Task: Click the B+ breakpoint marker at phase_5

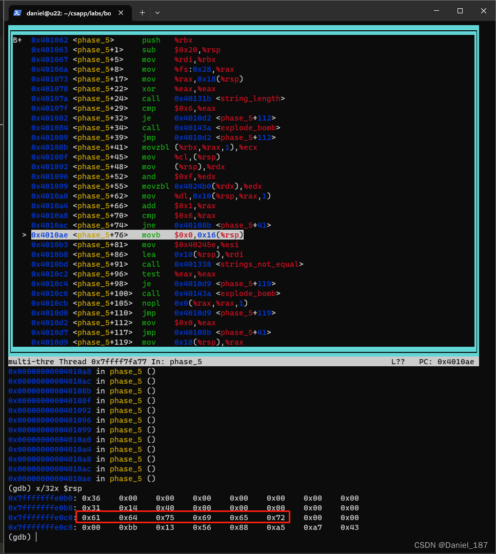Action: tap(17, 40)
